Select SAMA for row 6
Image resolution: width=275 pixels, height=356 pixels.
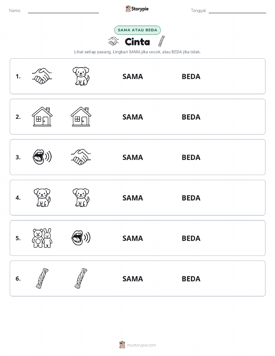pos(133,279)
